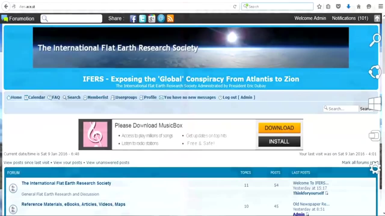Open Notifications (101)
The image size is (385, 216).
(x=350, y=18)
